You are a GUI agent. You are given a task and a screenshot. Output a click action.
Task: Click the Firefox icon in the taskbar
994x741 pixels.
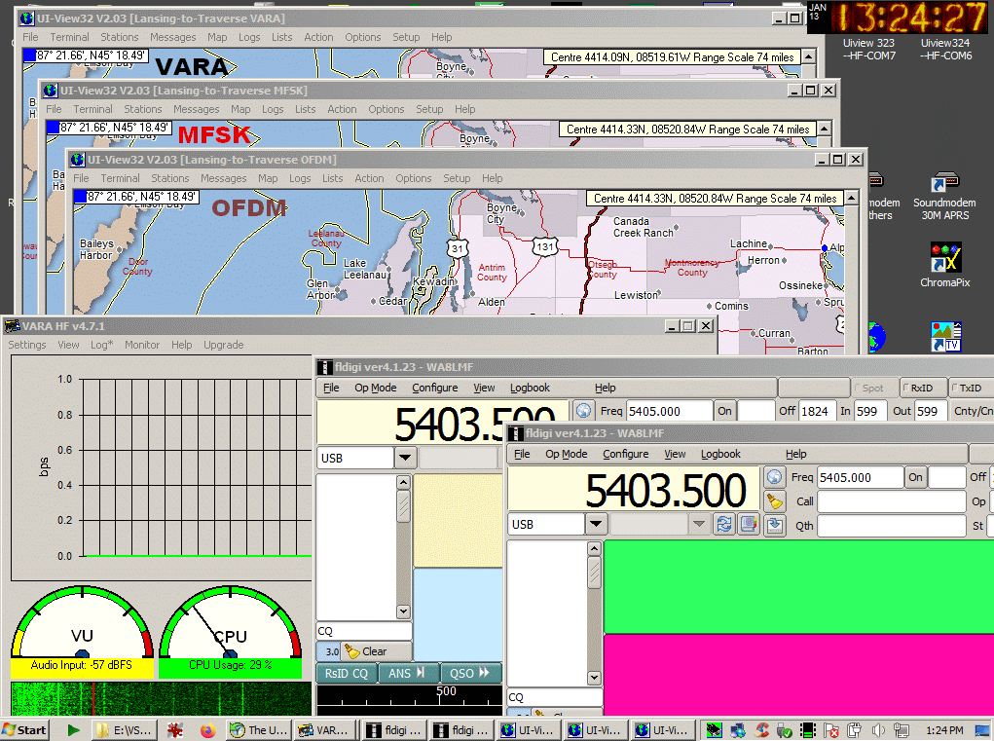(207, 730)
